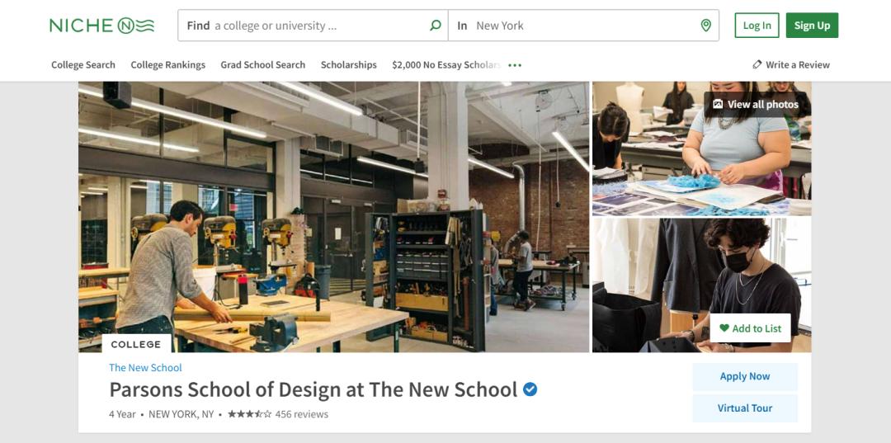Click the Apply Now button
Viewport: 891px width, 443px height.
(x=744, y=376)
